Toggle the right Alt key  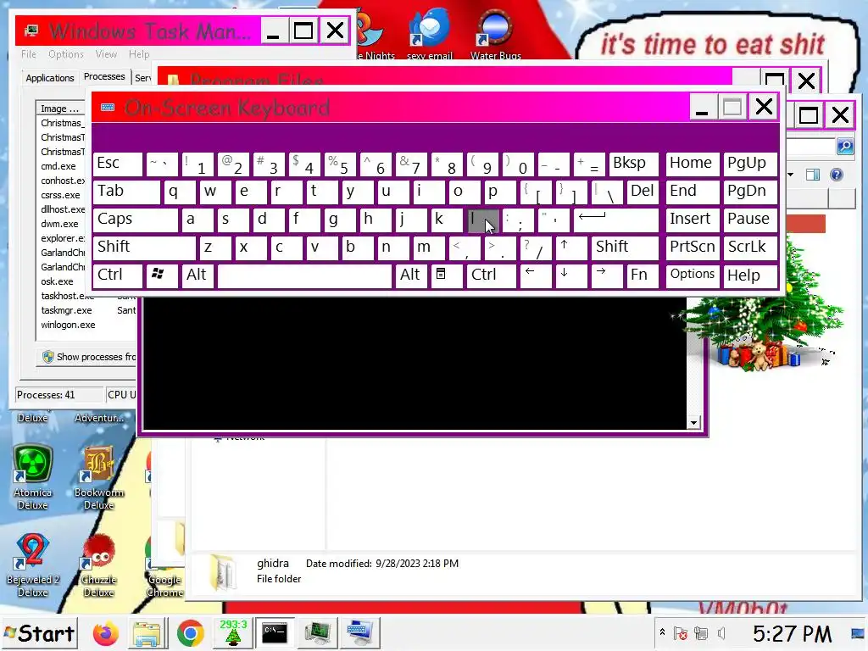click(411, 275)
